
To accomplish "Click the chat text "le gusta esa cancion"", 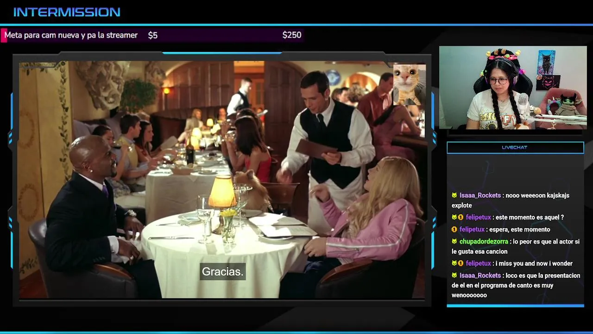I will click(479, 251).
